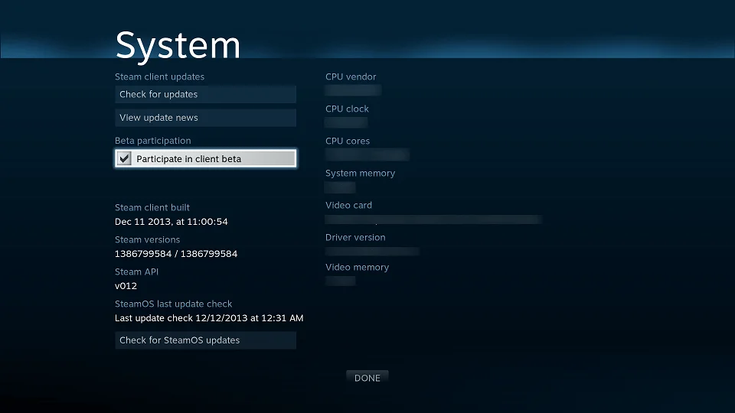
Task: Click SteamOS last update check label
Action: click(x=174, y=304)
